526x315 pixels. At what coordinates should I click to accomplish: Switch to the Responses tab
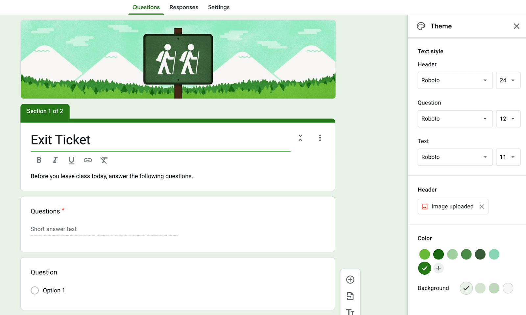pos(184,7)
